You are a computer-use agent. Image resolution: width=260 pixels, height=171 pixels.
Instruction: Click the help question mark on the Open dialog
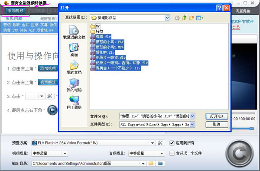[x=219, y=8]
